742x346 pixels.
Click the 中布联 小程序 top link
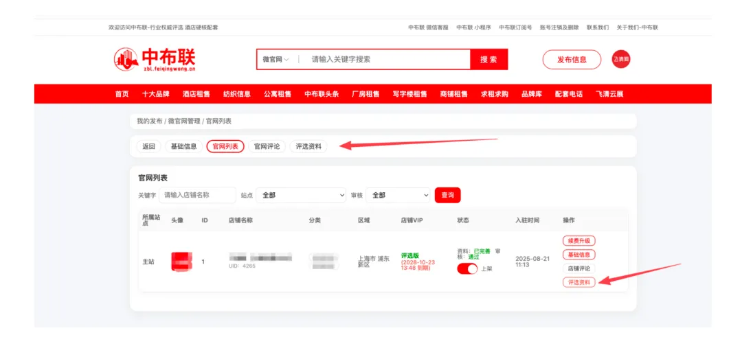(x=473, y=28)
